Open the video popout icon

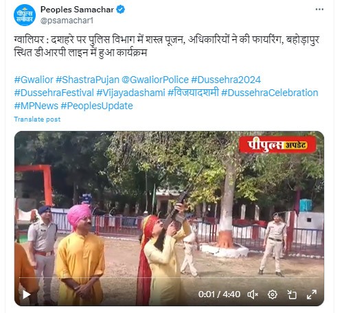click(292, 294)
